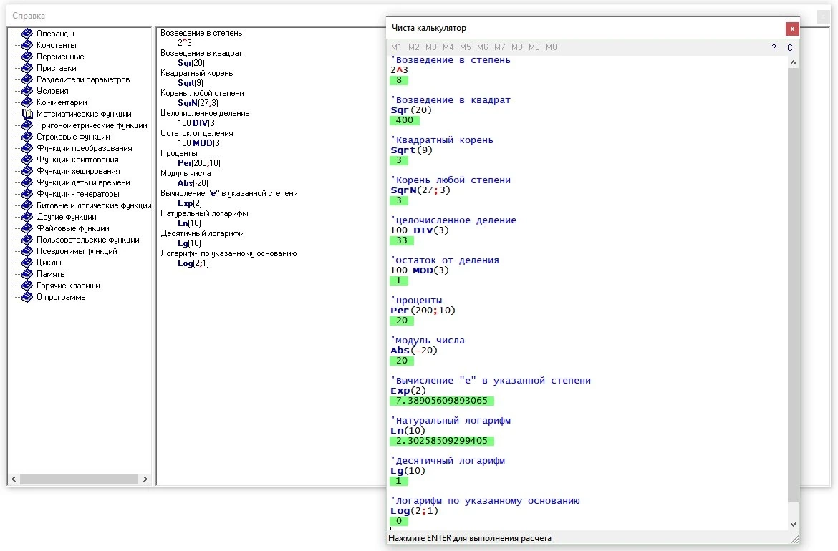Click the 7.38905609893065 result
Screen dimensions: 838x551
[x=441, y=401]
